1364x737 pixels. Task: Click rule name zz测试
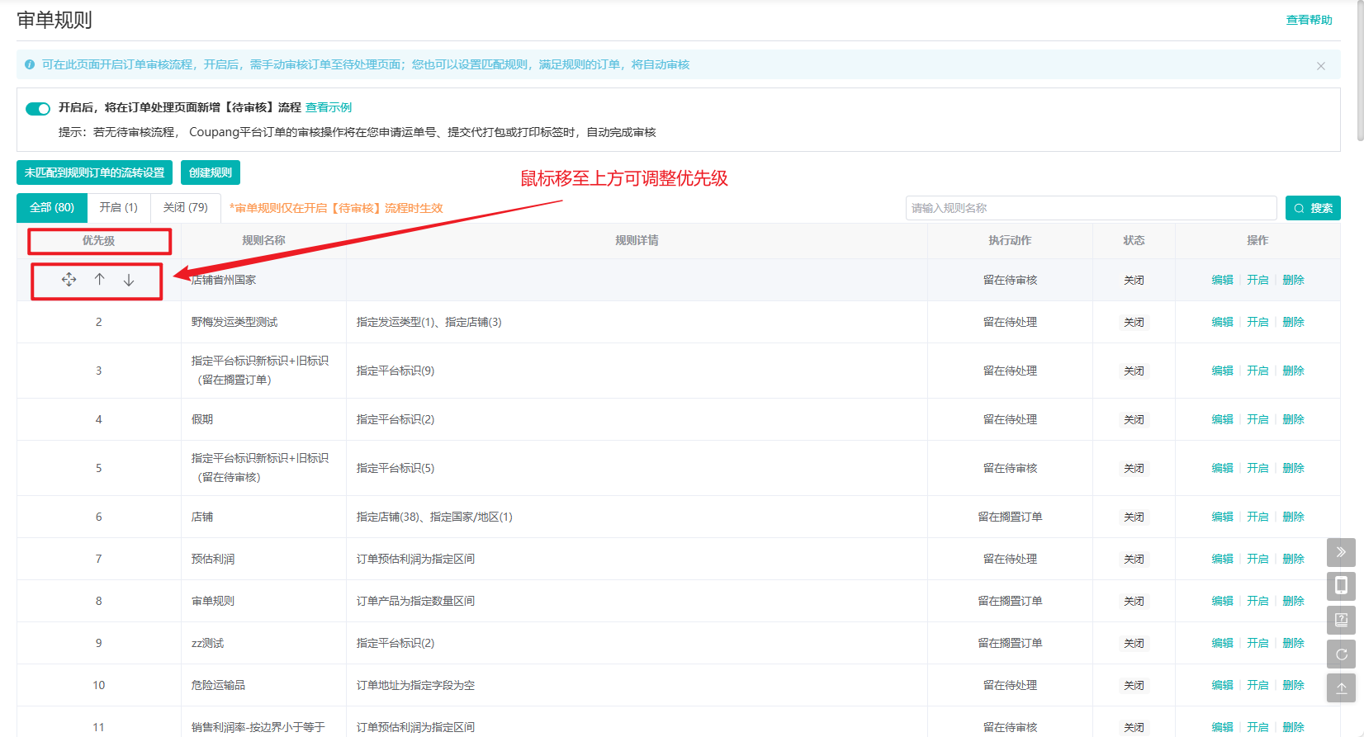click(207, 644)
